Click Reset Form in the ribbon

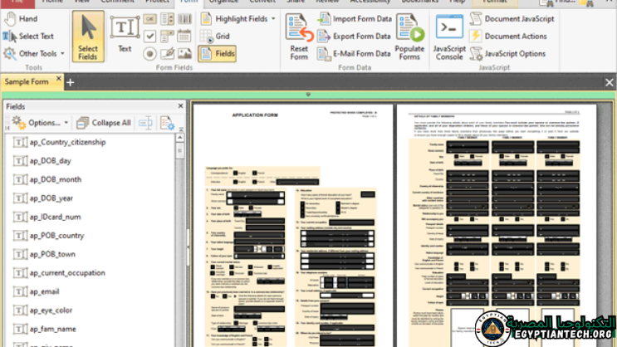pos(299,37)
